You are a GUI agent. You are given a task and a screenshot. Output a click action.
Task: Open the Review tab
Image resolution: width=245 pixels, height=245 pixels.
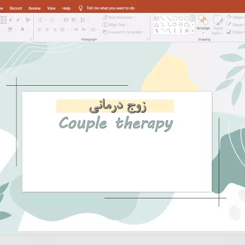pos(34,8)
